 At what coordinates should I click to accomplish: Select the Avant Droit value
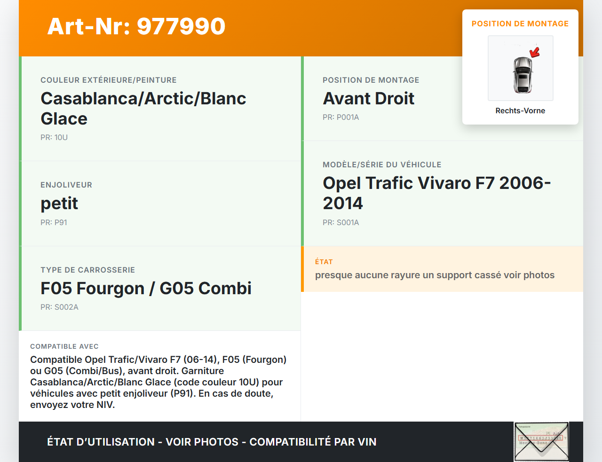[x=369, y=99]
